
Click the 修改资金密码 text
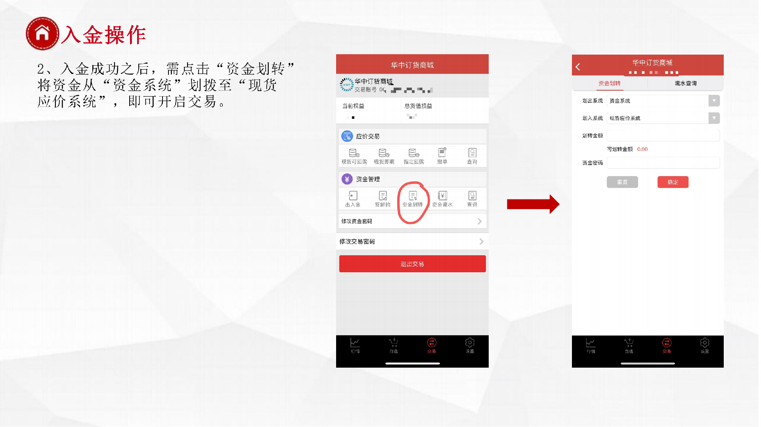(357, 221)
